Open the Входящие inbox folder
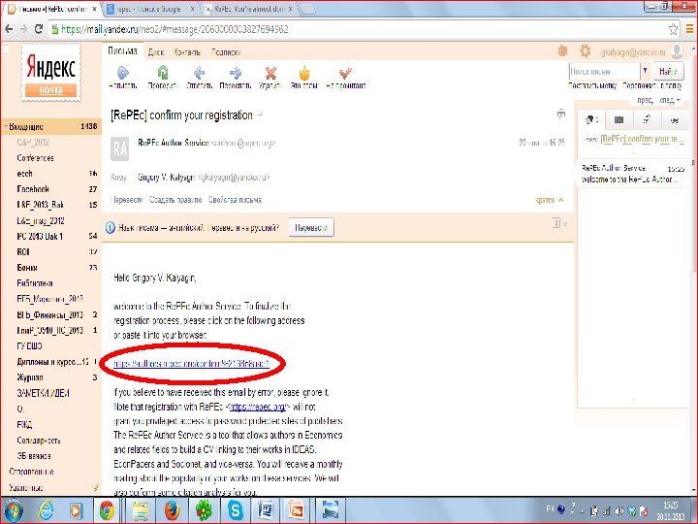Viewport: 698px width, 524px height. pos(51,126)
